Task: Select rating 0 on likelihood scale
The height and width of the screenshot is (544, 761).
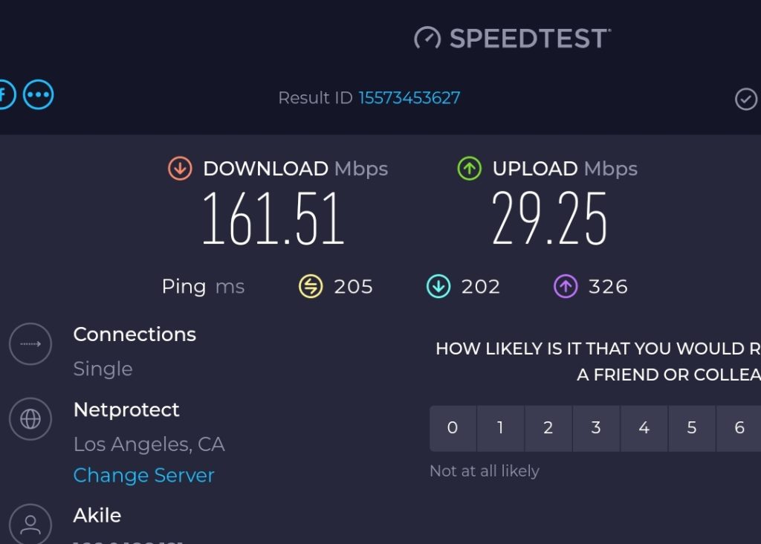Action: pyautogui.click(x=453, y=428)
